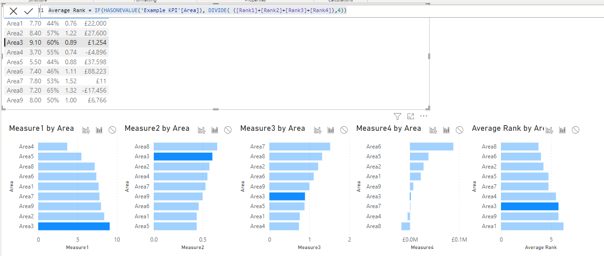Click the £0.1M axis label in Measure4 chart
Image resolution: width=604 pixels, height=256 pixels.
pyautogui.click(x=459, y=239)
